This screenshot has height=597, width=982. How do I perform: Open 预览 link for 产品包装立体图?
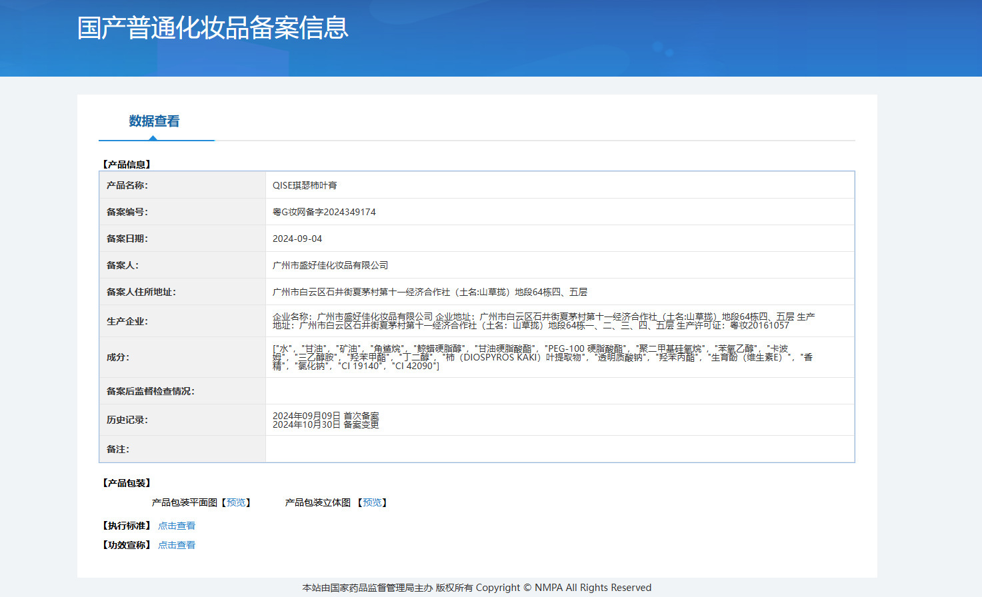coord(372,502)
